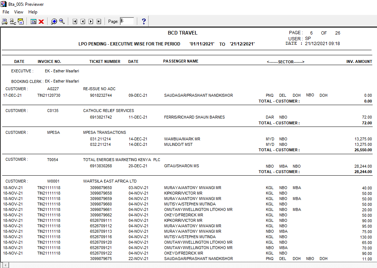The height and width of the screenshot is (268, 377).
Task: Click the PASSENGER NAME column header
Action: pyautogui.click(x=181, y=61)
